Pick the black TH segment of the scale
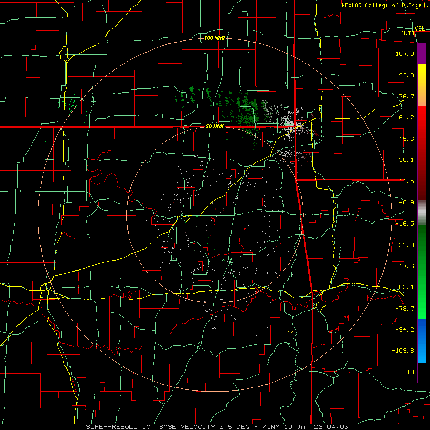Viewport: 430px width, 430px height. (422, 373)
